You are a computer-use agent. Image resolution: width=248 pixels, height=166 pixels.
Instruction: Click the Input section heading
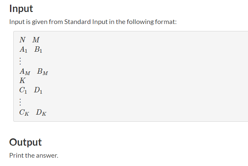tap(21, 9)
